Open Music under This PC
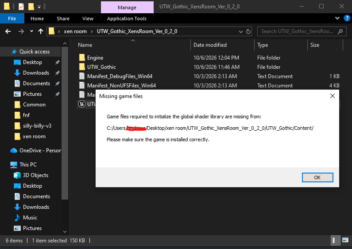352x249 pixels. pos(30,217)
